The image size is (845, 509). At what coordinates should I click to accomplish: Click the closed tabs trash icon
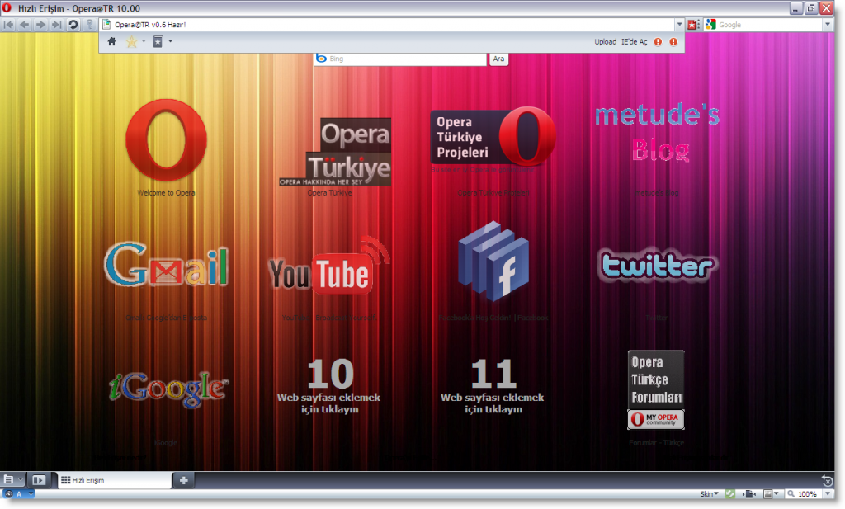tap(827, 480)
